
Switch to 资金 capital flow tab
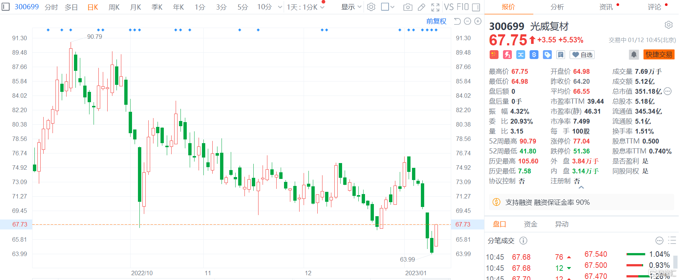(531, 224)
